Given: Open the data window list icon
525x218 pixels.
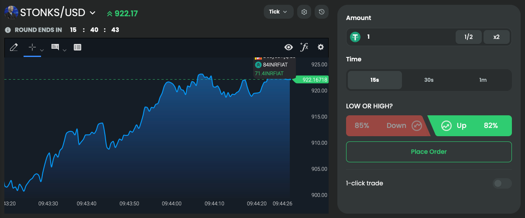Looking at the screenshot, I should [77, 47].
